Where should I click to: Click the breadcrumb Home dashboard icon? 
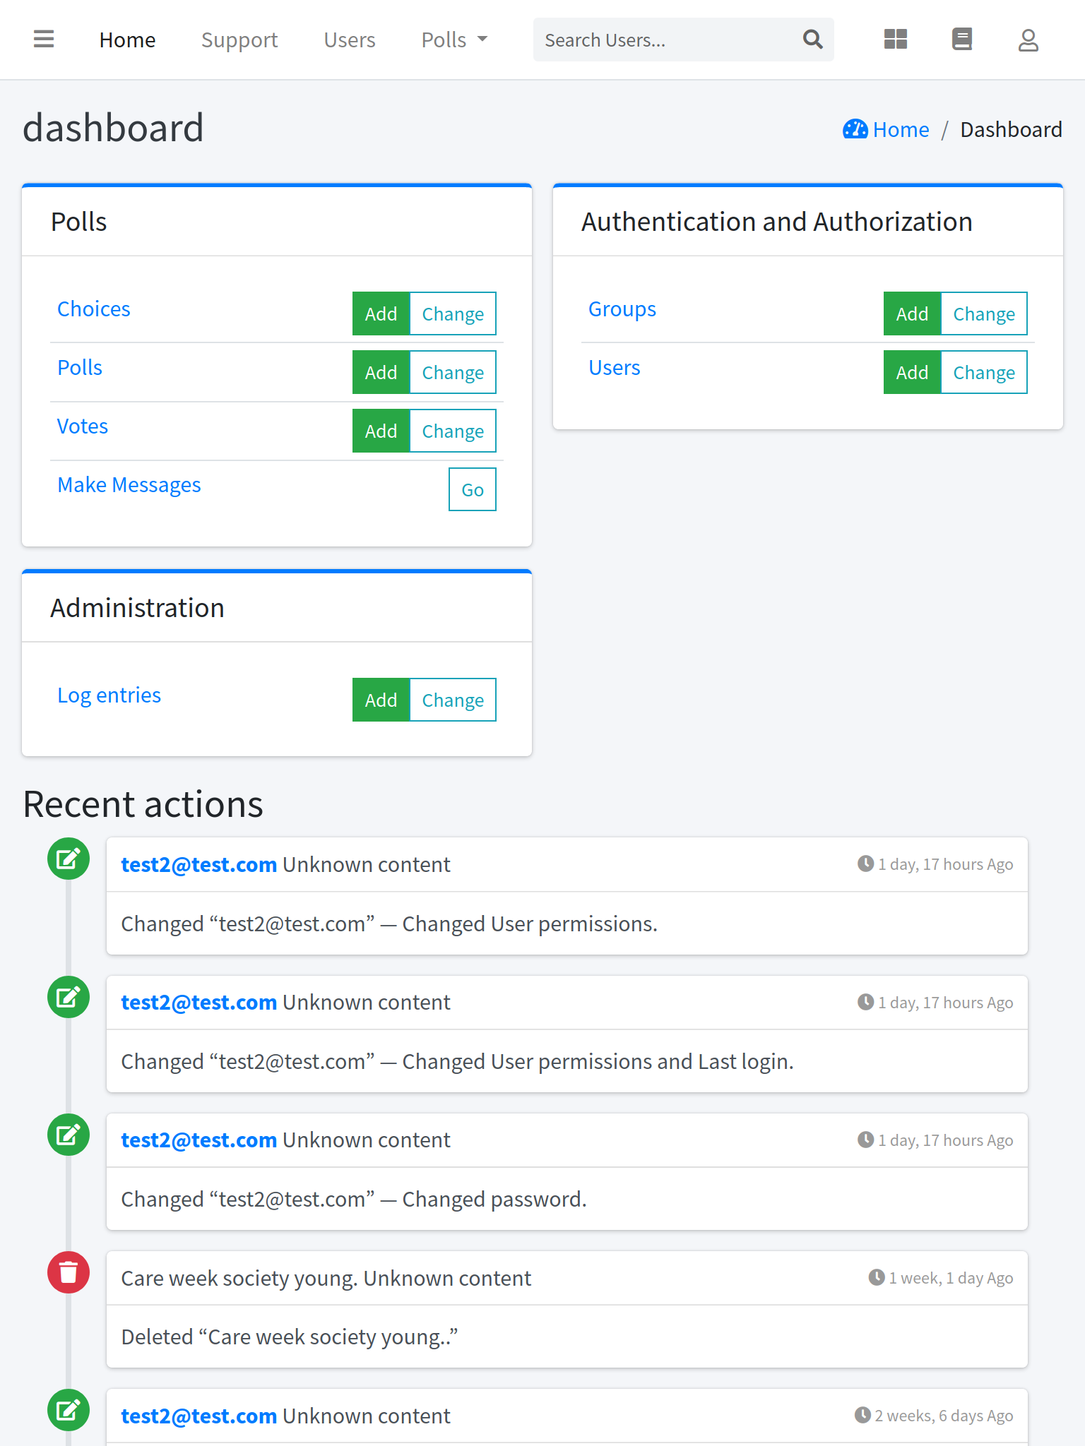click(x=855, y=129)
